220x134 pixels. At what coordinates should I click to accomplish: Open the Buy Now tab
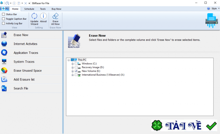pos(56,9)
